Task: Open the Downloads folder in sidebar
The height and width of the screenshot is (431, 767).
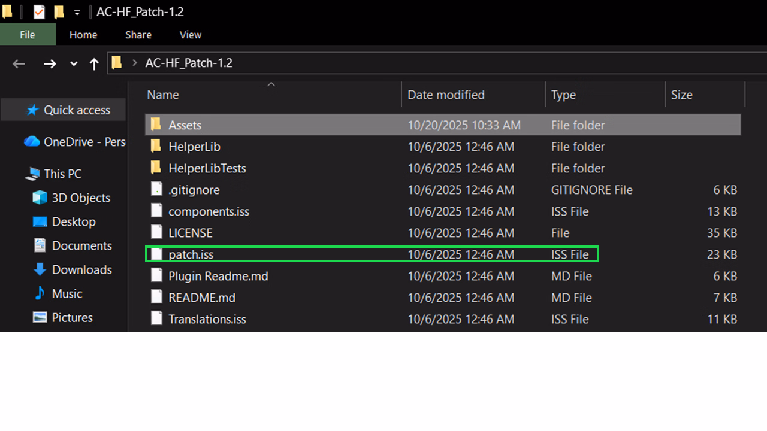Action: [81, 269]
